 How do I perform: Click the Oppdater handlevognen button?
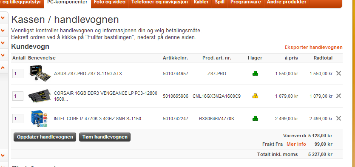pyautogui.click(x=45, y=137)
